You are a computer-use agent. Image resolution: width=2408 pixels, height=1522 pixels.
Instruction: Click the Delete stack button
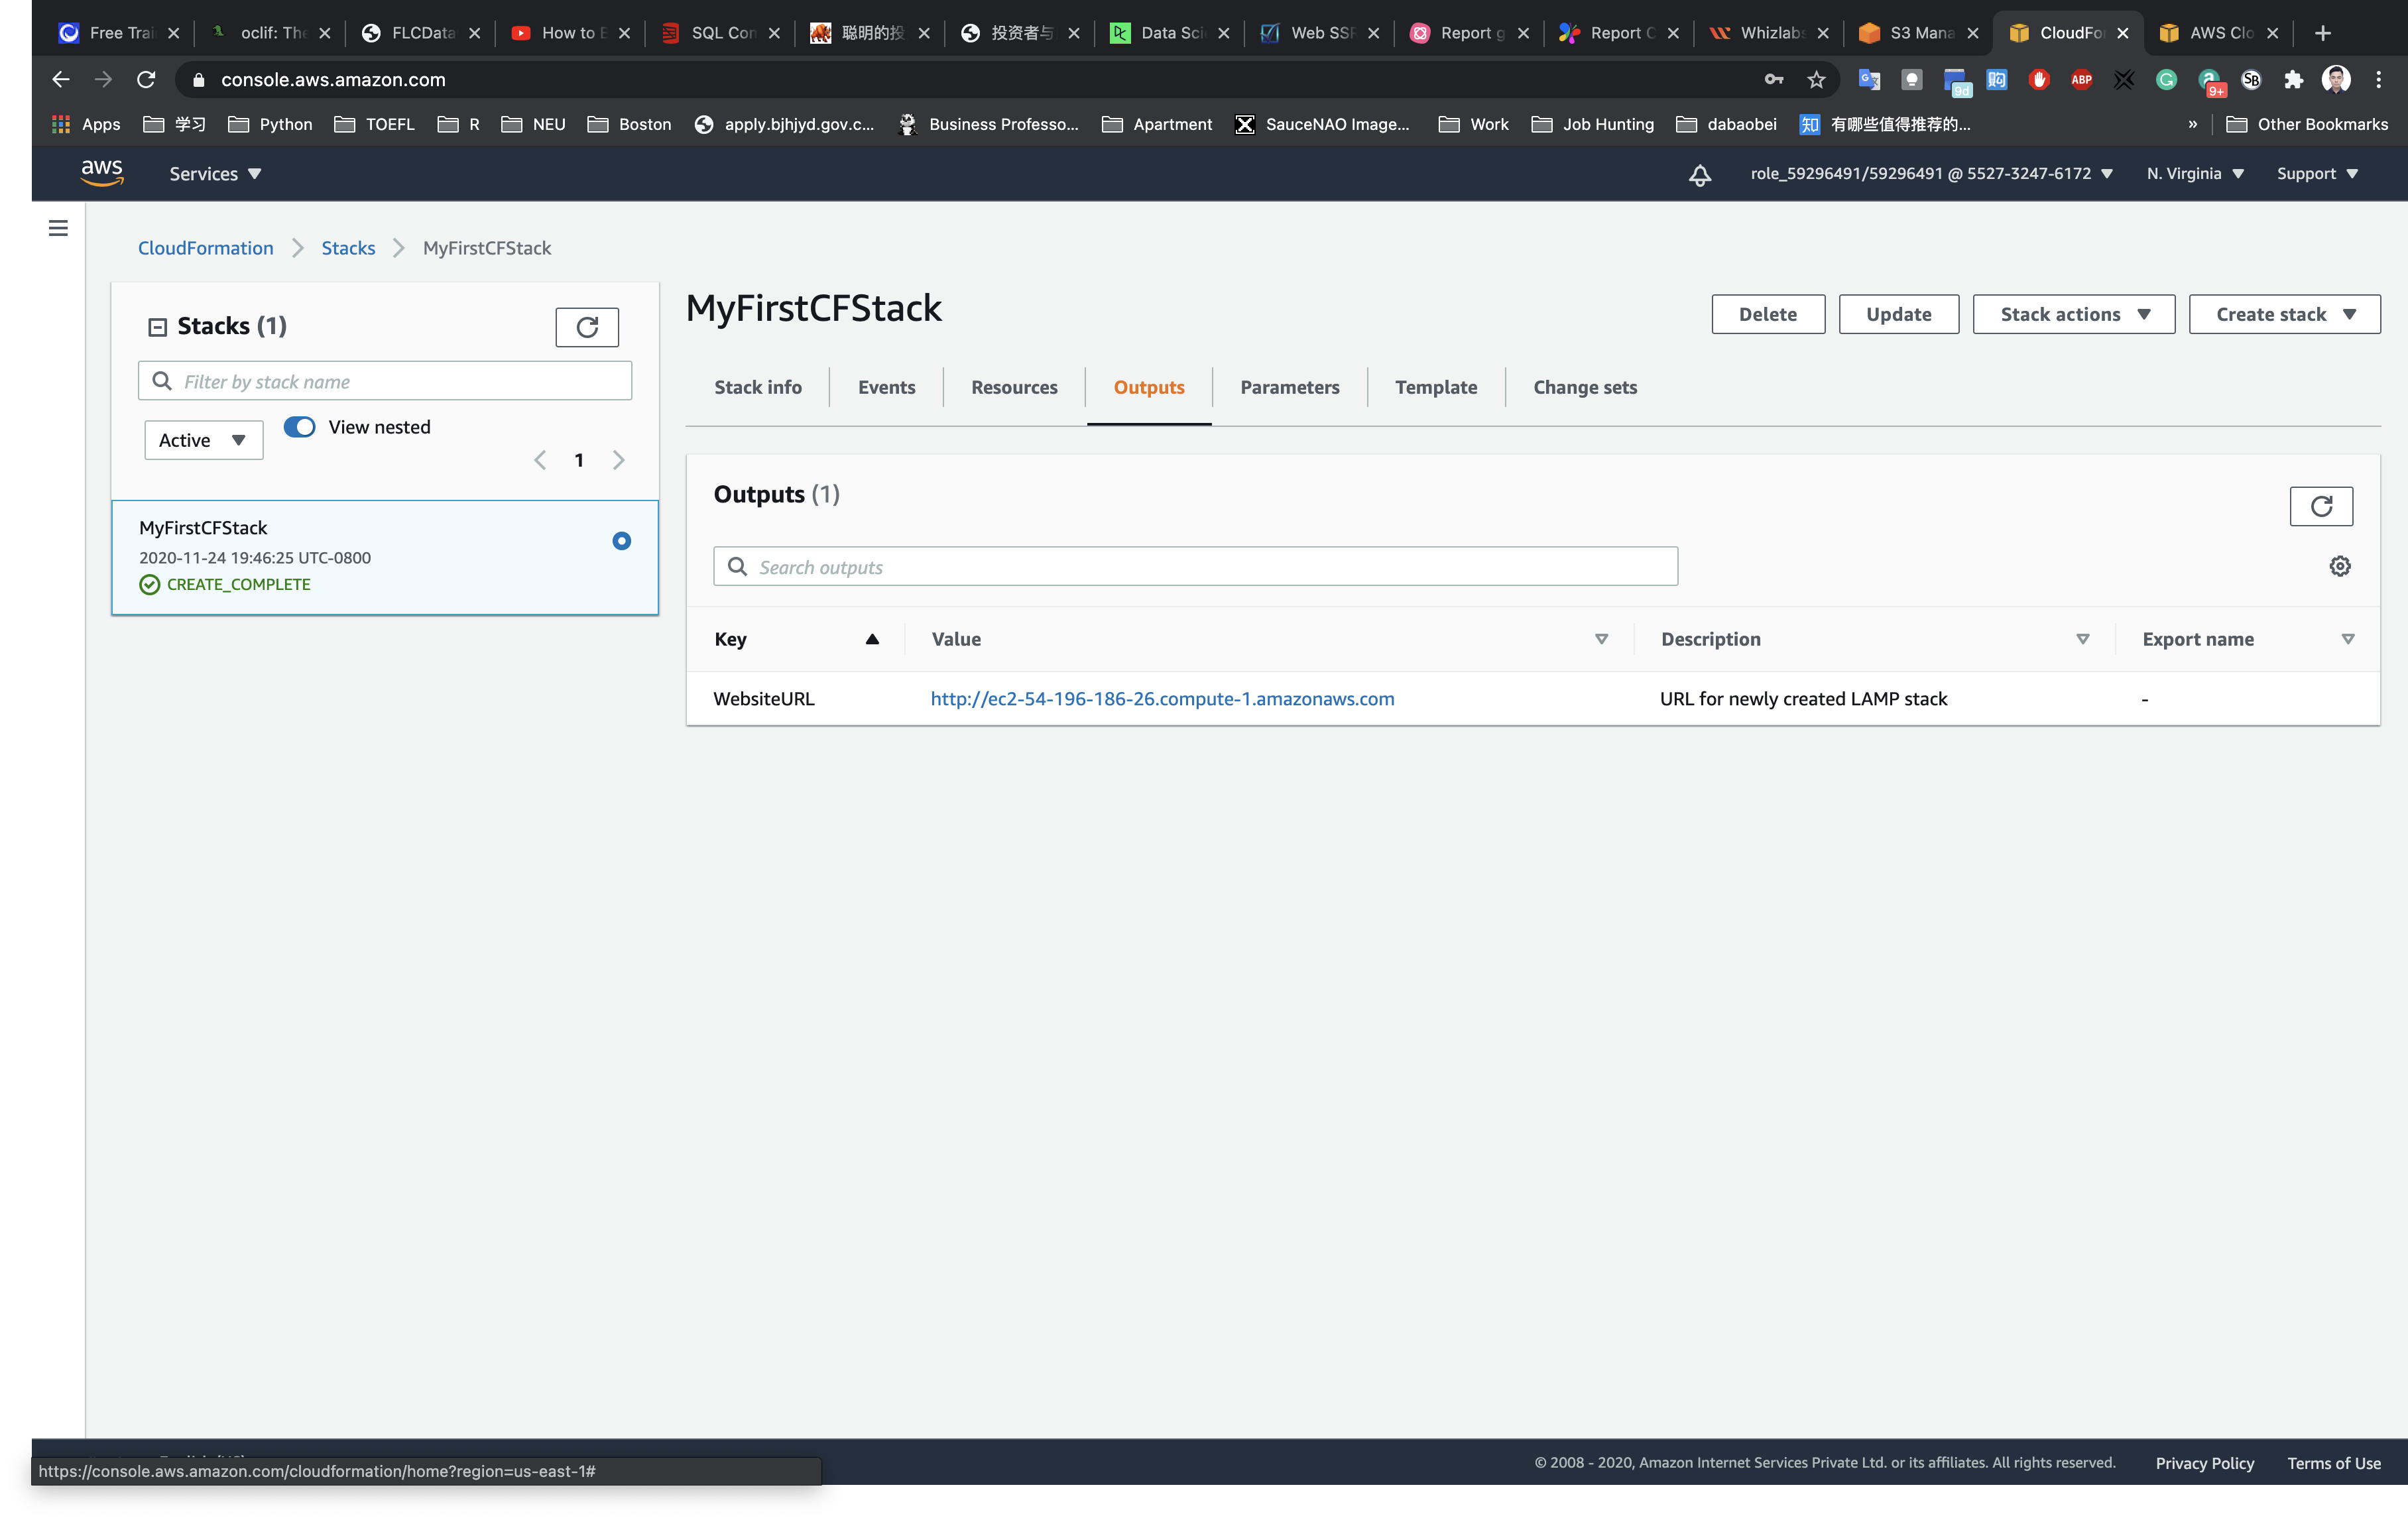[1767, 314]
